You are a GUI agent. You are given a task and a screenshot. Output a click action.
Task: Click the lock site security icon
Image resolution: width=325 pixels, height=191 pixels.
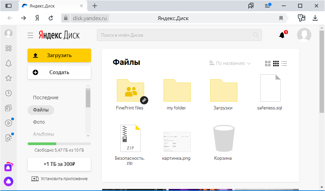(65, 18)
